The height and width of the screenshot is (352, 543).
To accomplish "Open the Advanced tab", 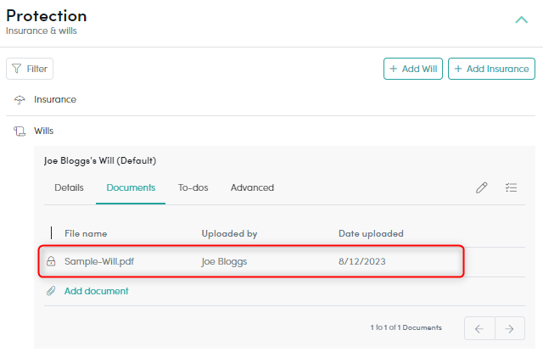I will [x=252, y=187].
